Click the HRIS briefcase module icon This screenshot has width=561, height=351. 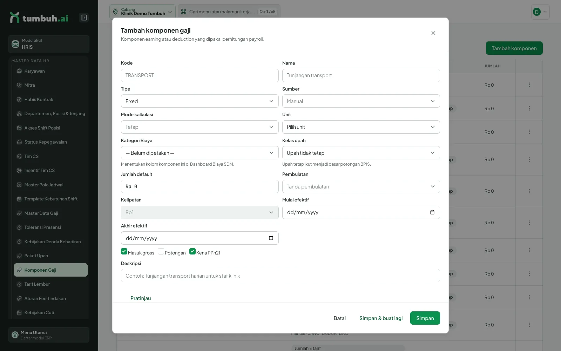[x=15, y=44]
